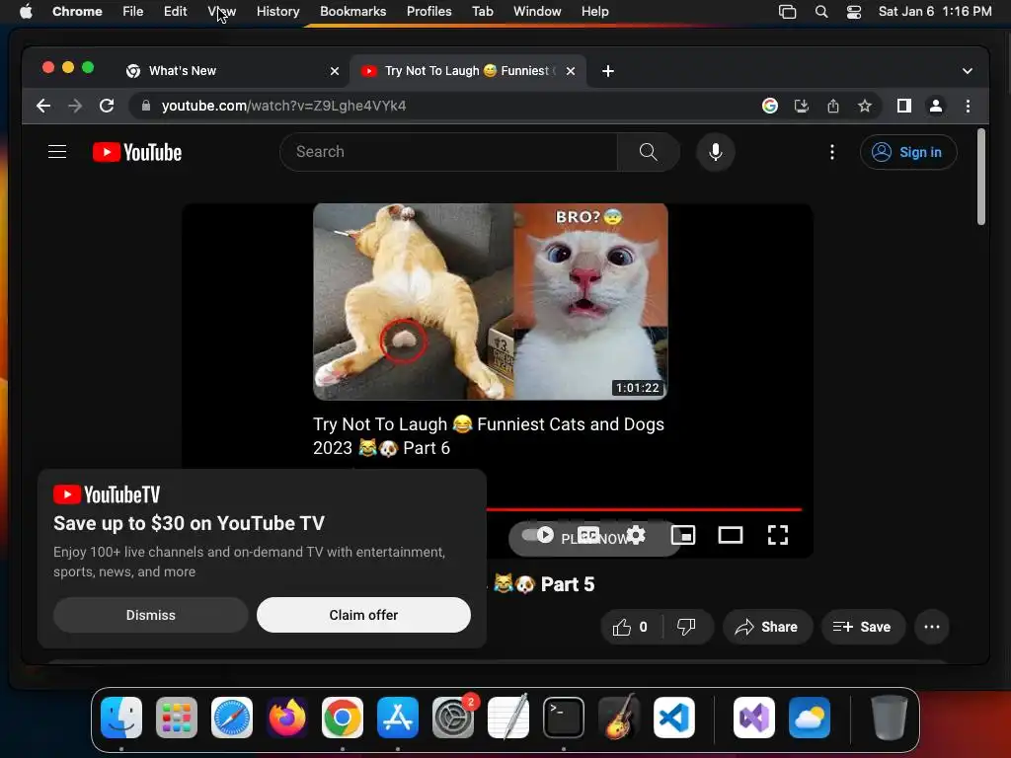This screenshot has width=1011, height=758.
Task: Click the Part 6 video title
Action: click(488, 436)
